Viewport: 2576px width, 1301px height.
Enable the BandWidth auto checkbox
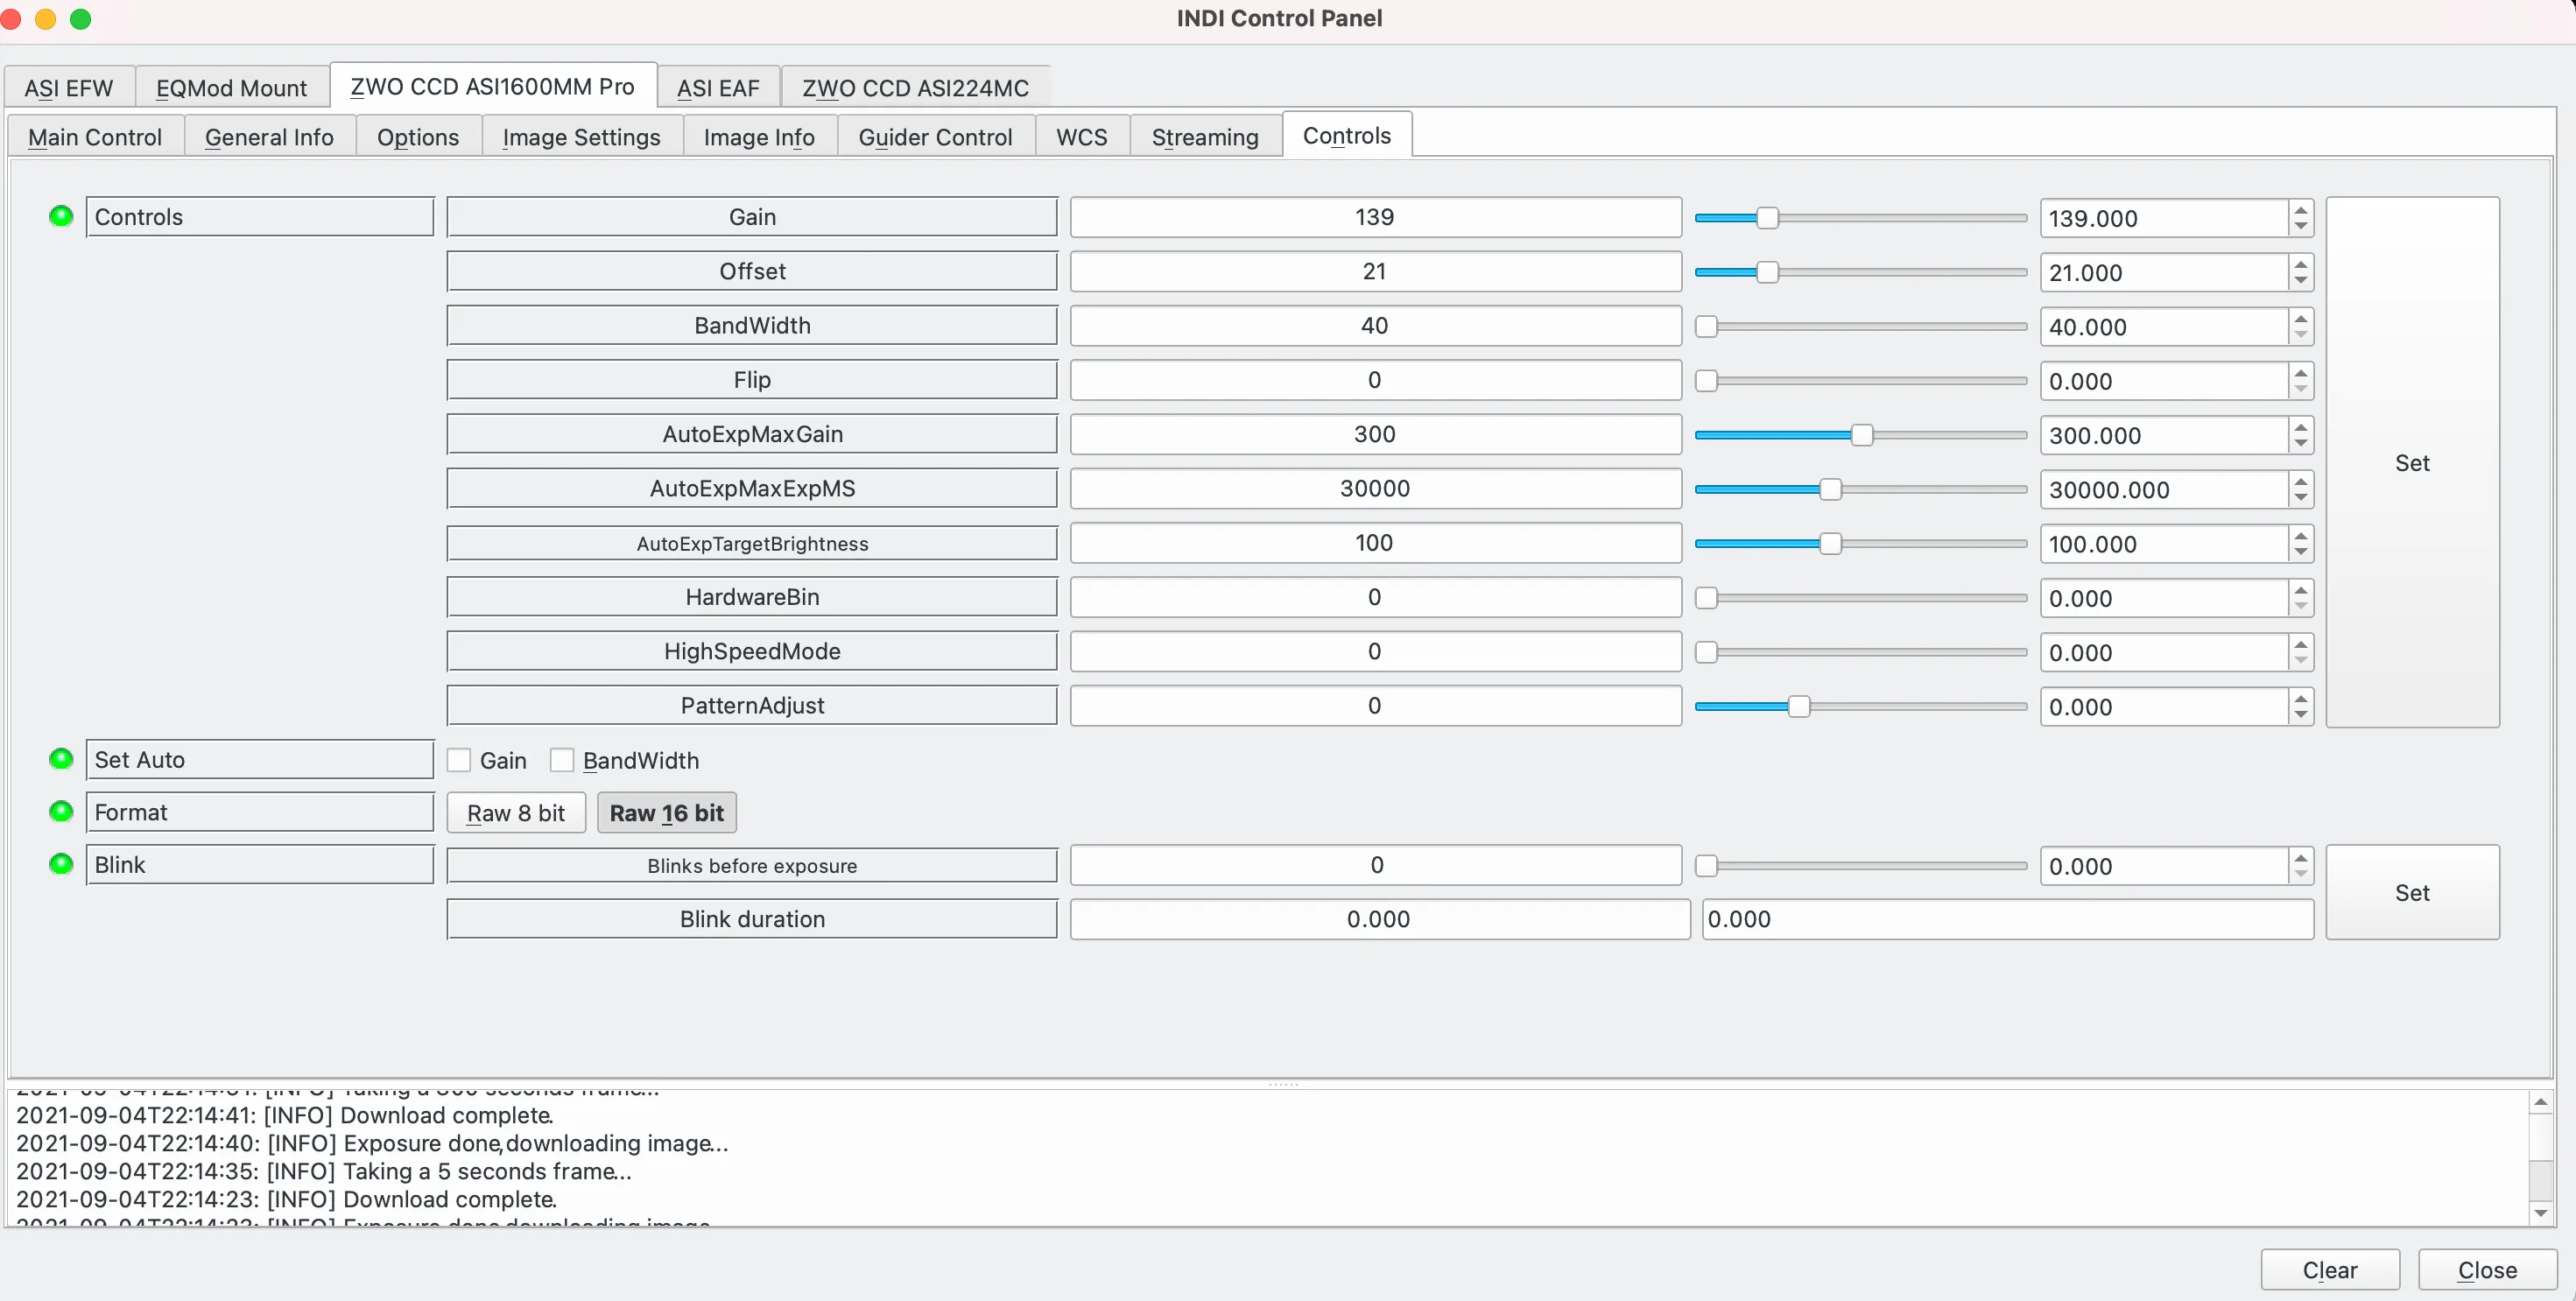click(x=562, y=760)
